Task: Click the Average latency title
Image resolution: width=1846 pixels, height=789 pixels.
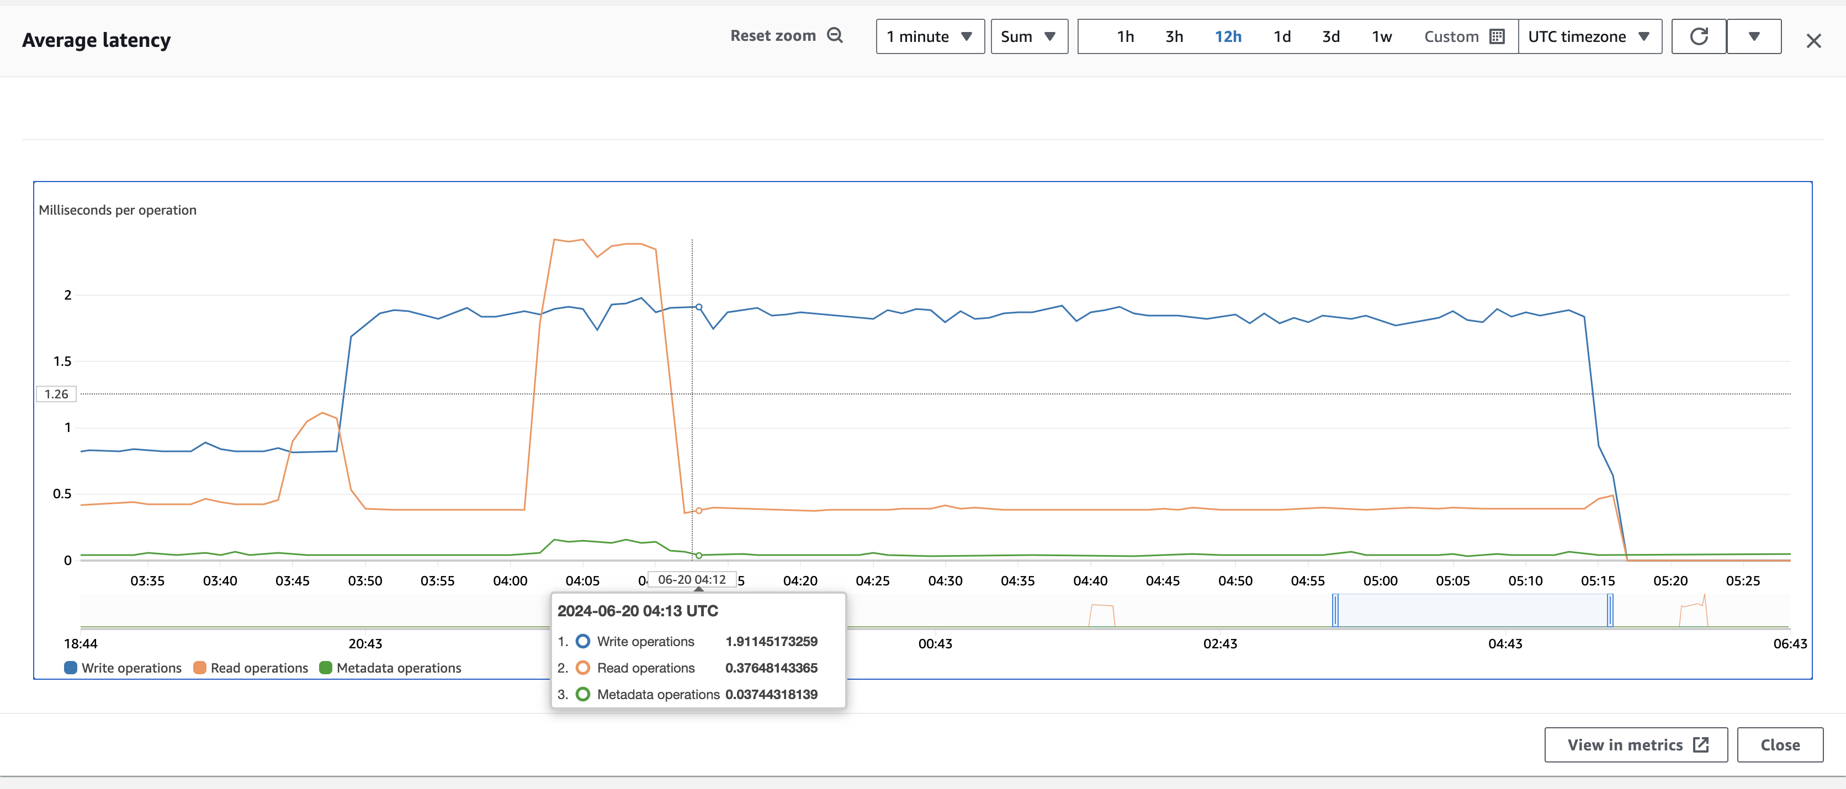Action: [x=96, y=40]
